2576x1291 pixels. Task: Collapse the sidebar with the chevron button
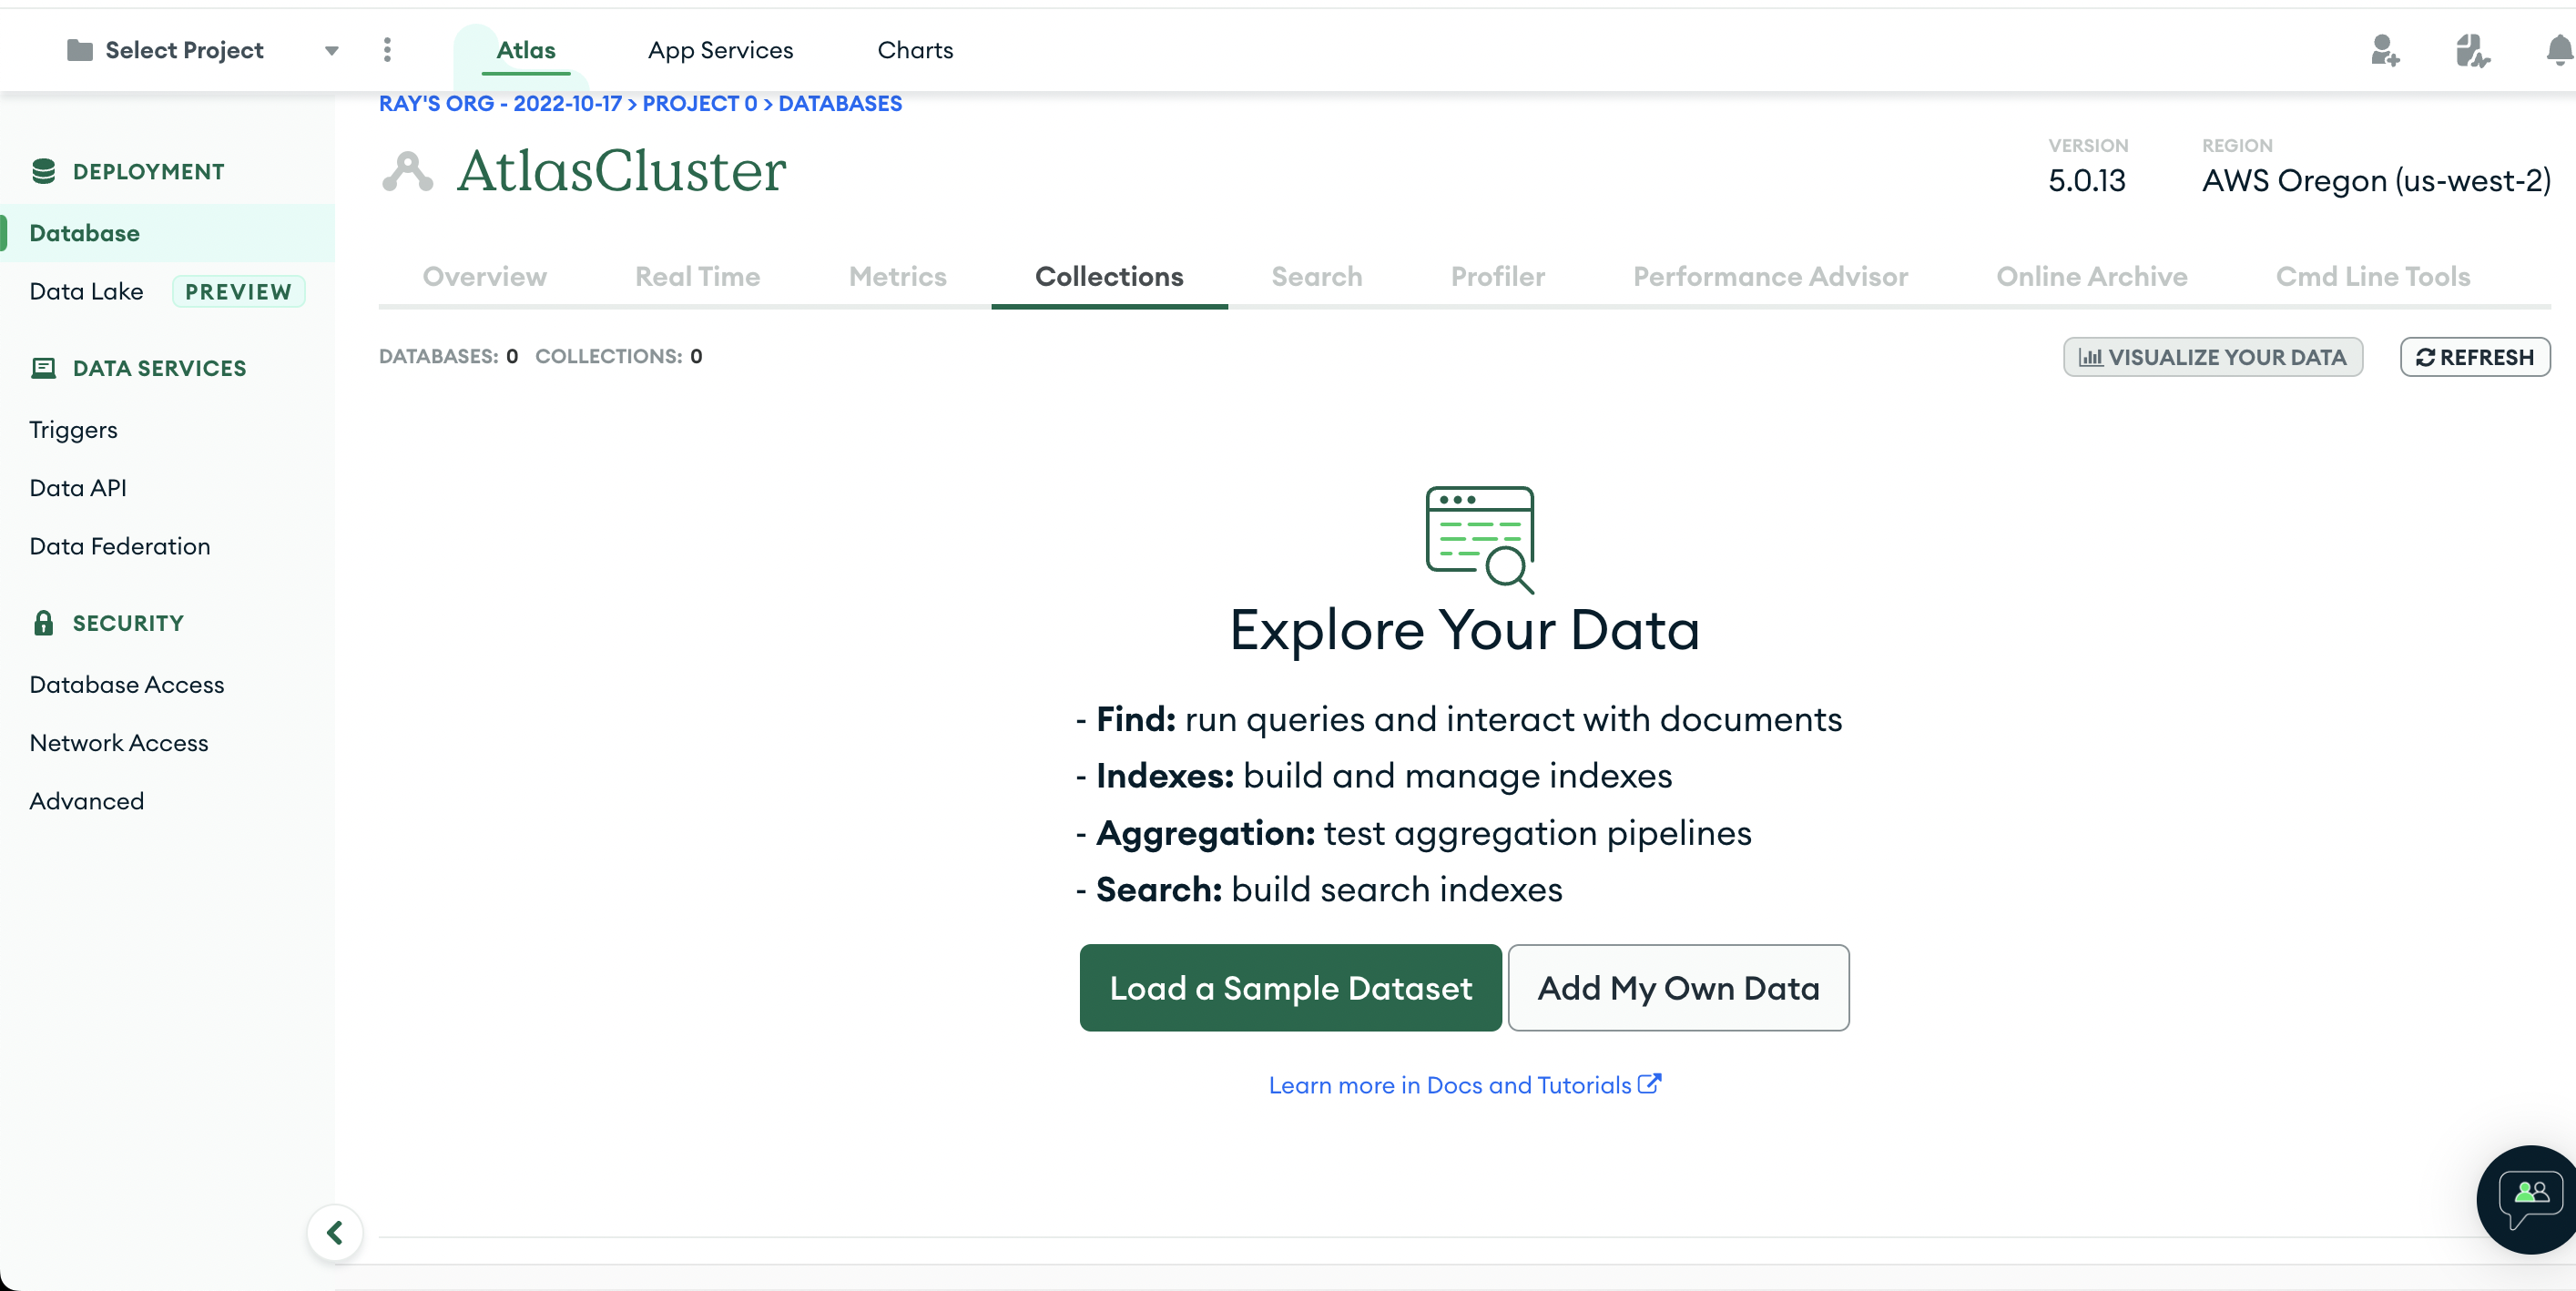[x=335, y=1232]
